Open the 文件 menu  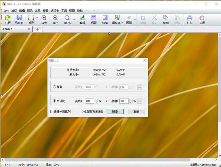click(x=6, y=11)
